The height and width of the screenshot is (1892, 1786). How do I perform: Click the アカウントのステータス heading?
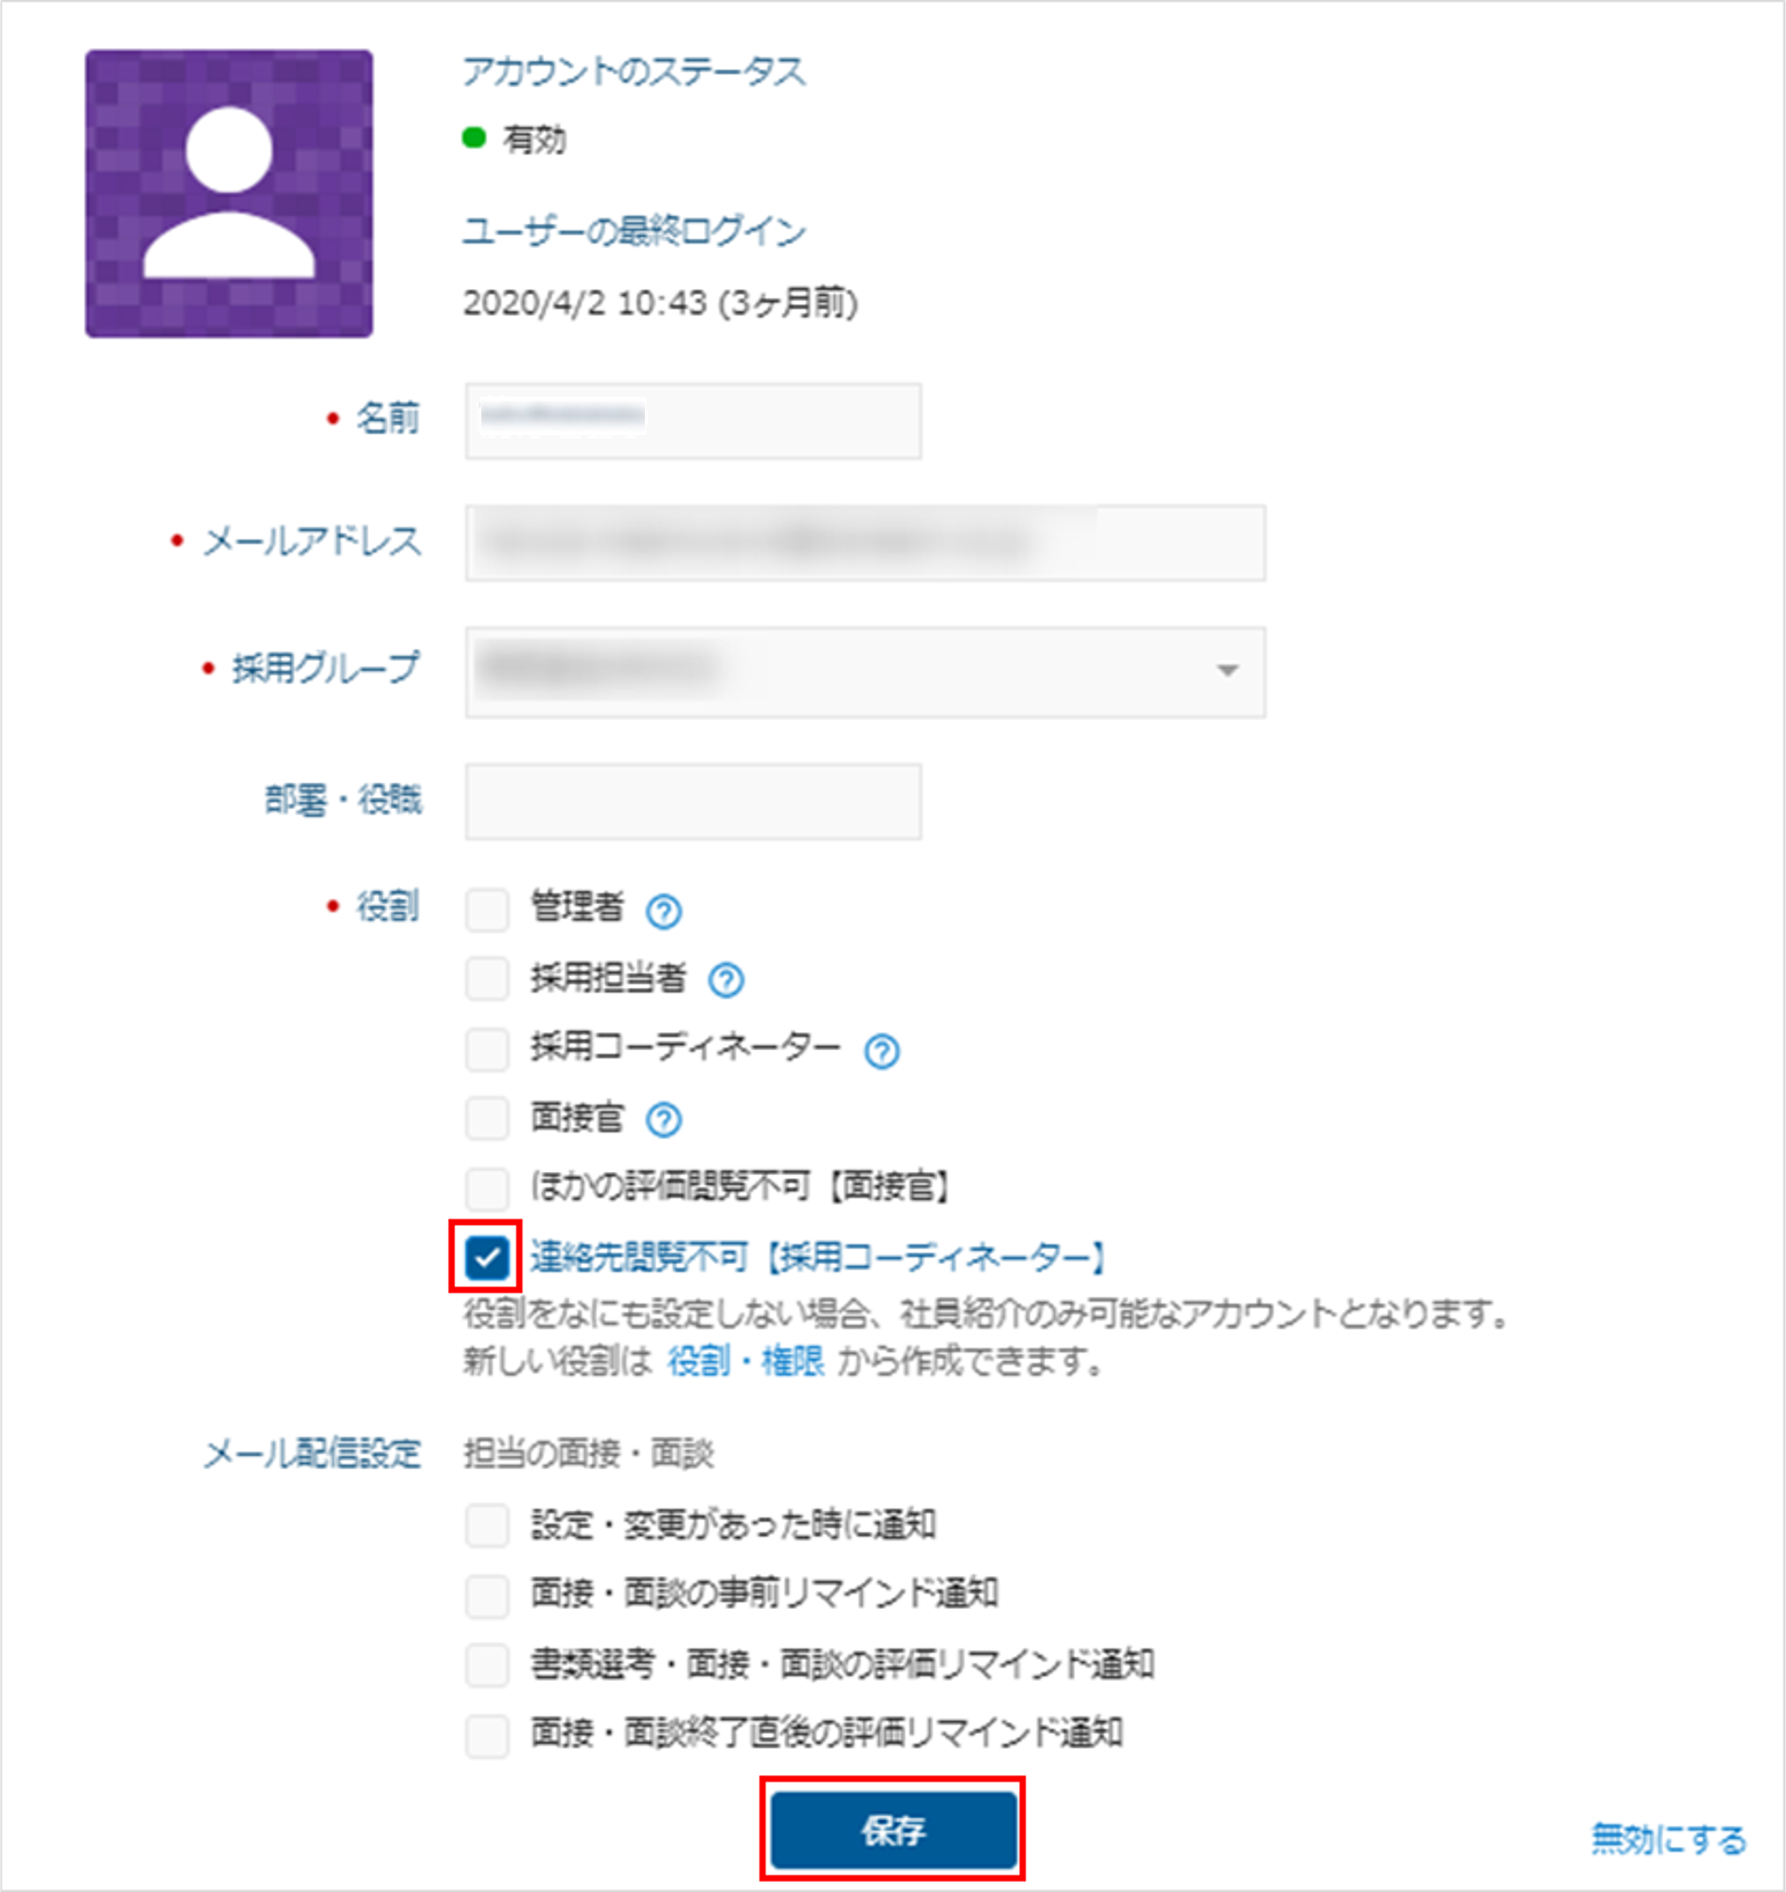pyautogui.click(x=634, y=71)
